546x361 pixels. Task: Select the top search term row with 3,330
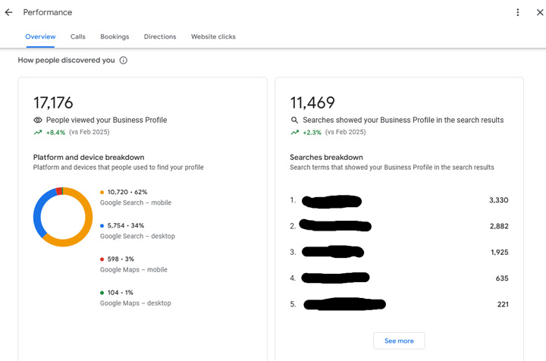point(398,200)
